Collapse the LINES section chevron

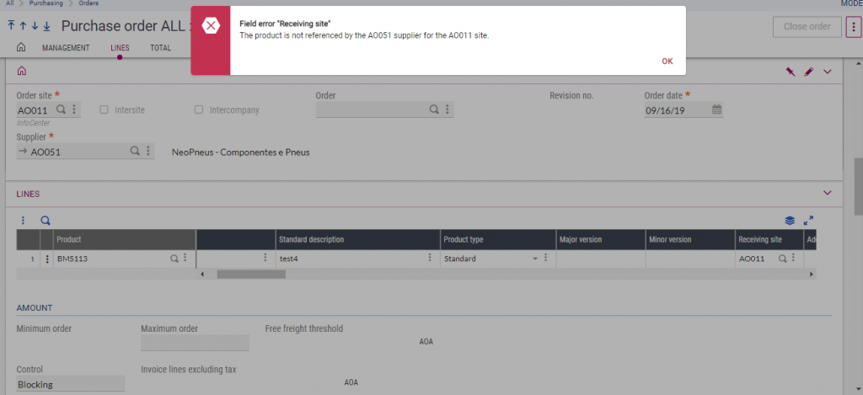pyautogui.click(x=828, y=193)
